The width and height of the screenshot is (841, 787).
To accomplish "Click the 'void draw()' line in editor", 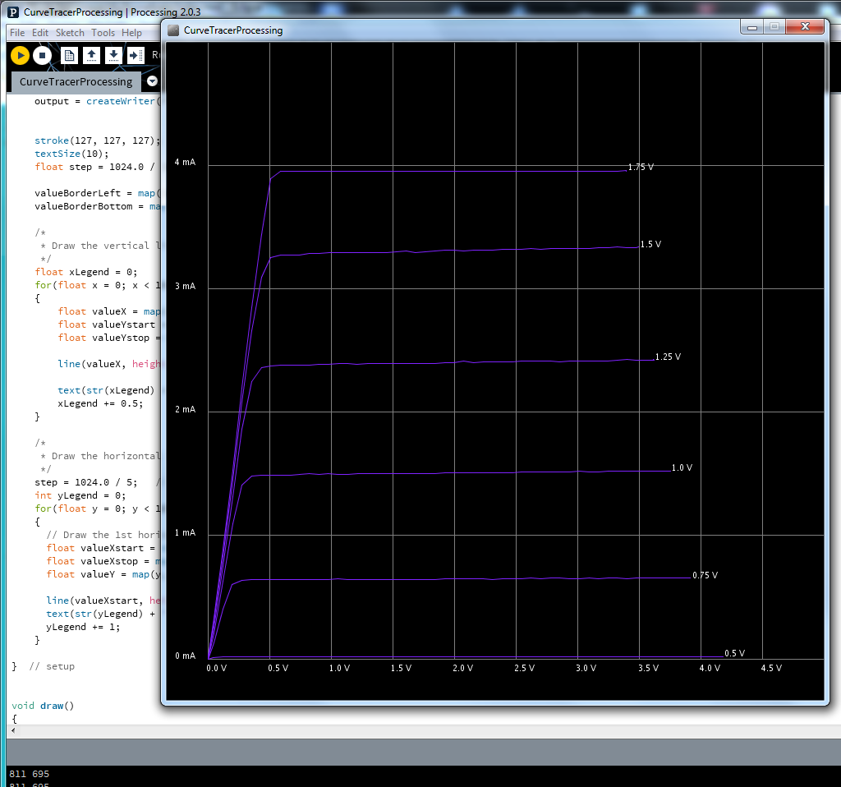I will click(43, 706).
